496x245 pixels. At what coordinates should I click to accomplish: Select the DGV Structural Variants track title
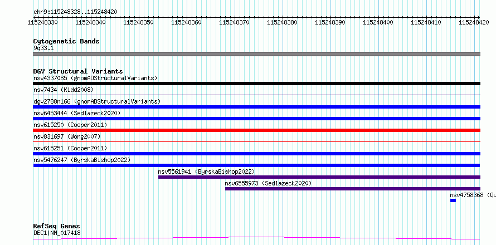click(x=78, y=71)
